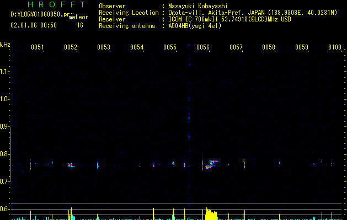Click the 0055 time axis marker
The width and height of the screenshot is (347, 220).
170,47
